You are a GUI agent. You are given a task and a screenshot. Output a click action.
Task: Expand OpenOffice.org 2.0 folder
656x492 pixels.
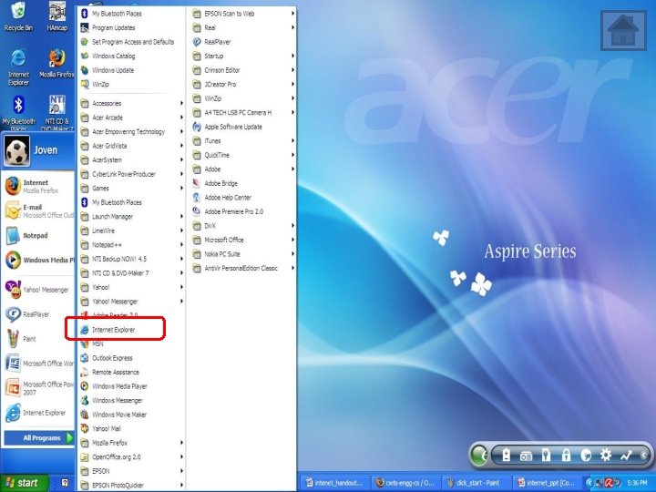[131, 456]
